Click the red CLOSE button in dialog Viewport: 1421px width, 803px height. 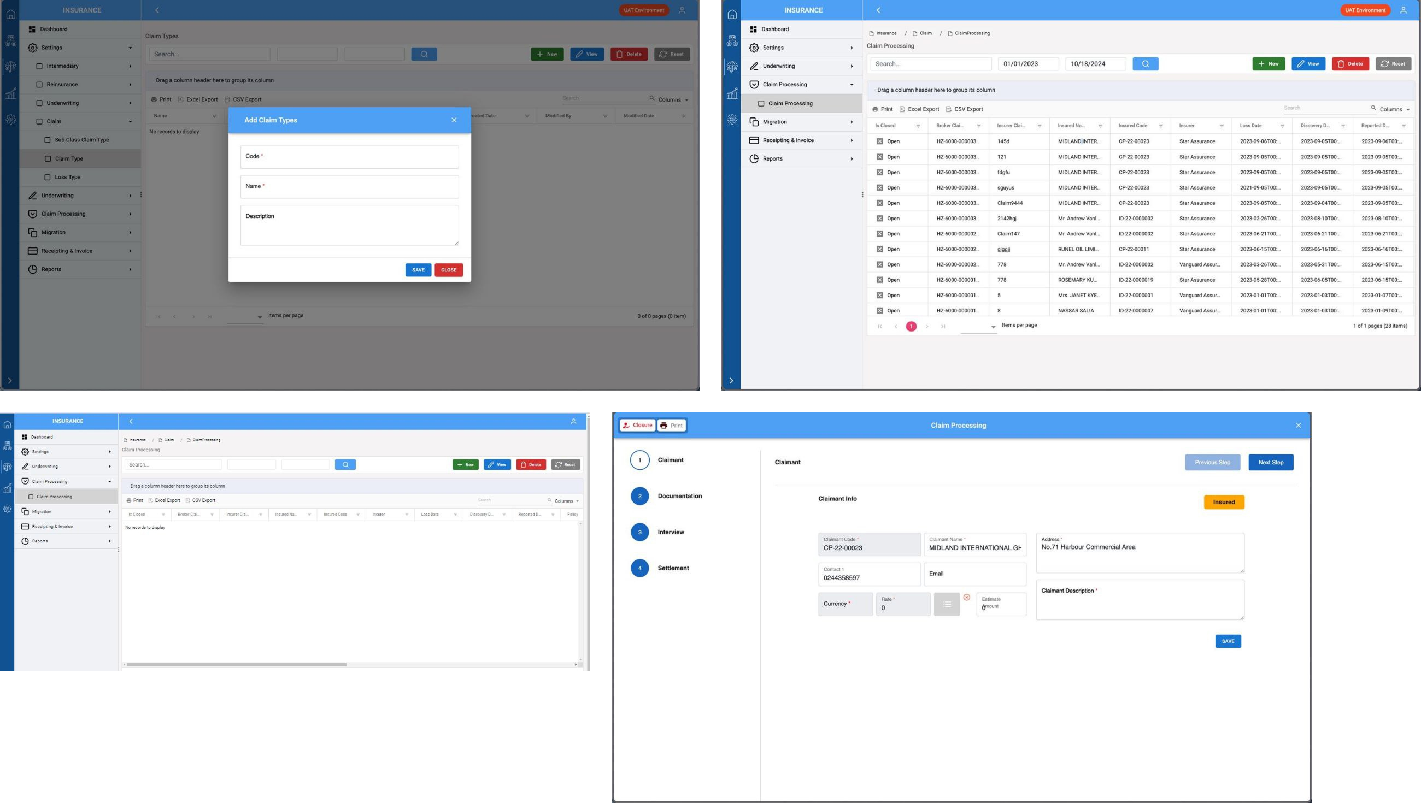pos(449,270)
